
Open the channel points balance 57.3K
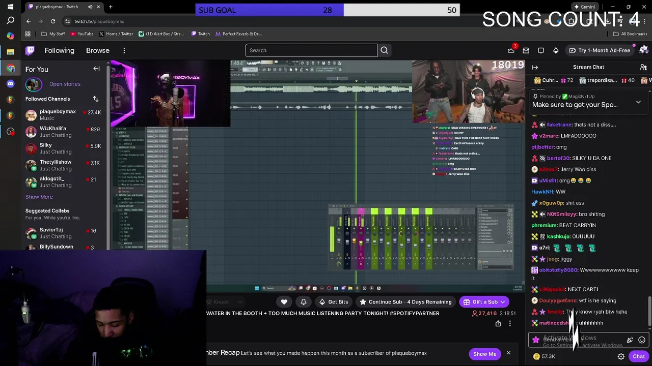coord(544,356)
